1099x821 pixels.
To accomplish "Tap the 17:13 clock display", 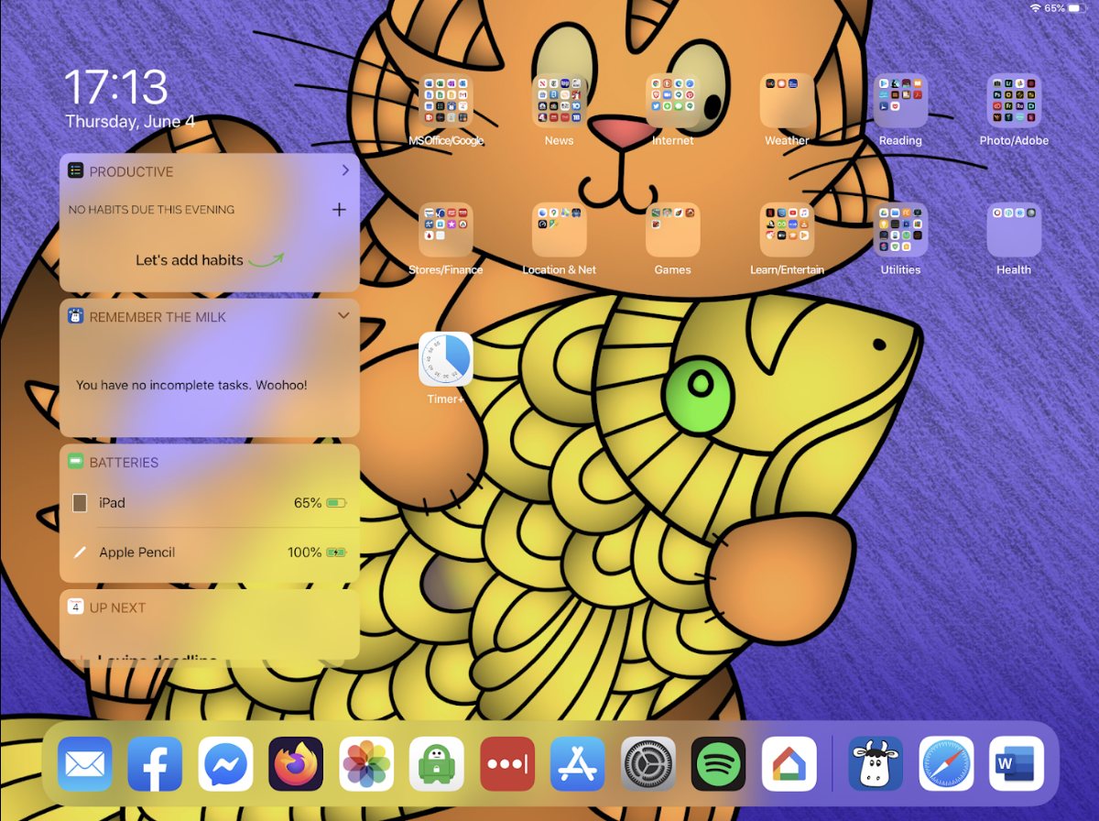I will tap(116, 87).
